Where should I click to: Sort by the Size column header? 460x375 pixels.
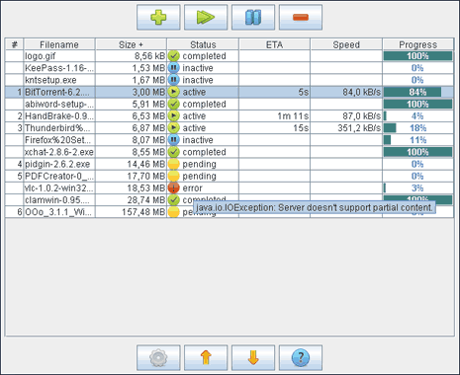click(131, 44)
